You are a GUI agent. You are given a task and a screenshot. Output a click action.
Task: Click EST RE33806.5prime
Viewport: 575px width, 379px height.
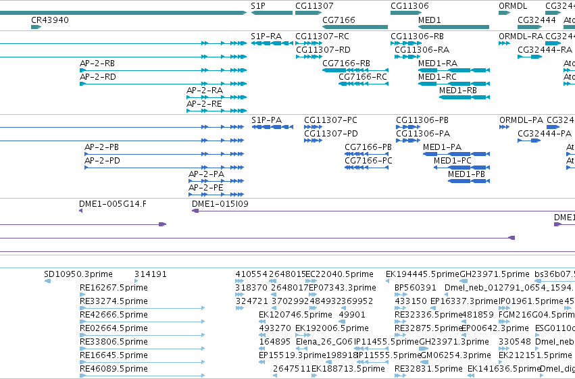142,349
